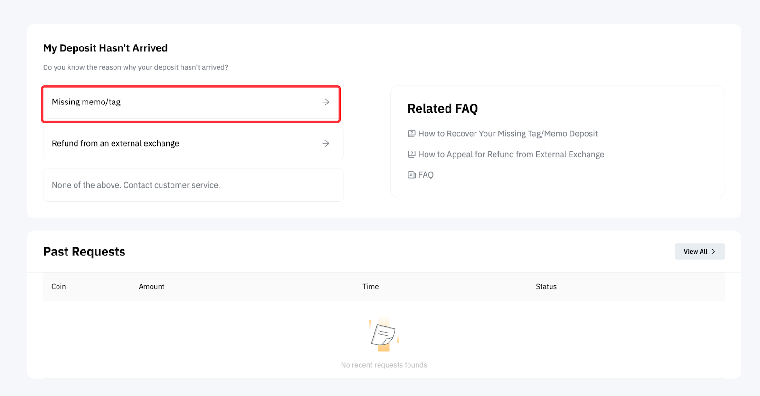Click the empty requests note illustration
Screen dimensions: 760x396
(x=383, y=335)
